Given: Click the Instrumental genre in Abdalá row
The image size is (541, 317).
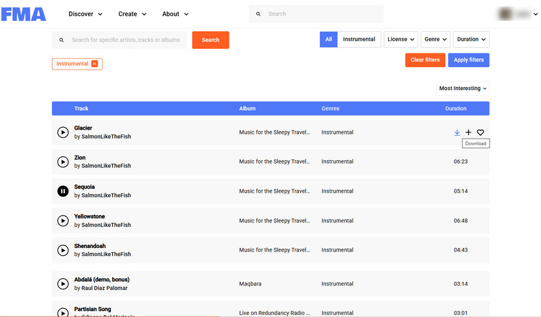Looking at the screenshot, I should pyautogui.click(x=337, y=284).
